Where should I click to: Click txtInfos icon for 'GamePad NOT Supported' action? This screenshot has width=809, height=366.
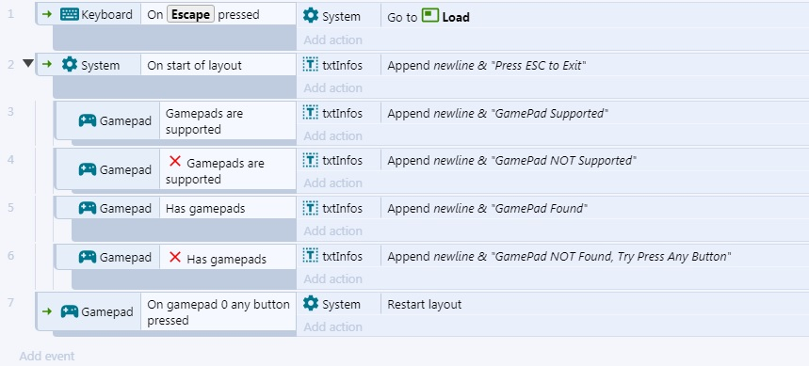click(310, 160)
